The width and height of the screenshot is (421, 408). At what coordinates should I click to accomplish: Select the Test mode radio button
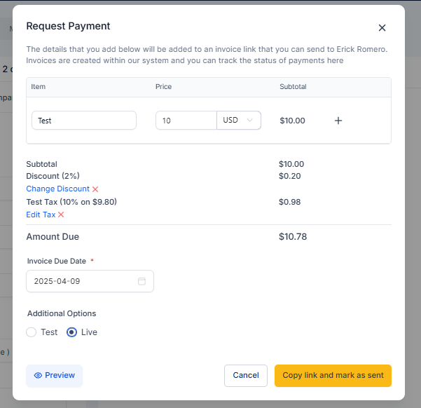[x=31, y=332]
